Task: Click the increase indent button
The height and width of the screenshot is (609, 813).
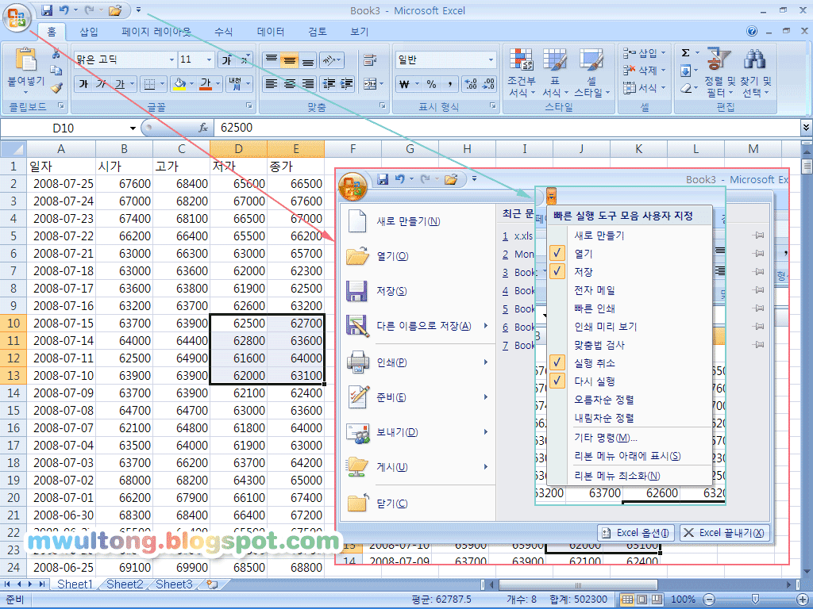Action: click(346, 83)
